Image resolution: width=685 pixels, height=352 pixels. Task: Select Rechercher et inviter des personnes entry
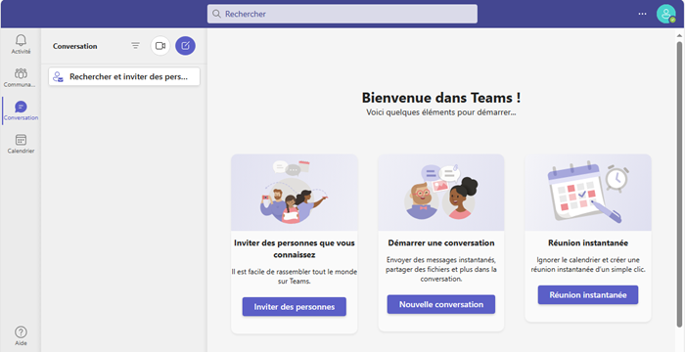[124, 76]
